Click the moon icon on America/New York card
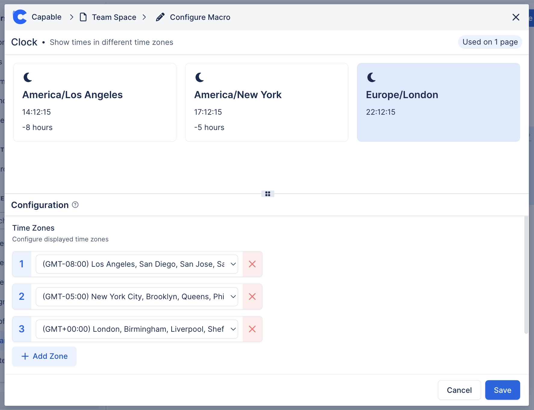Screen dimensions: 534x410 pos(199,78)
